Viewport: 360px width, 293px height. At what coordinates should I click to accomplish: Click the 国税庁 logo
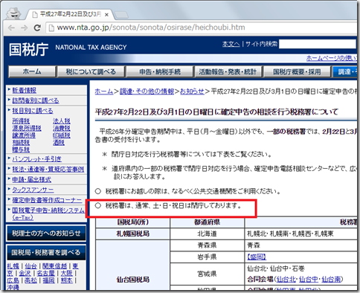(29, 49)
